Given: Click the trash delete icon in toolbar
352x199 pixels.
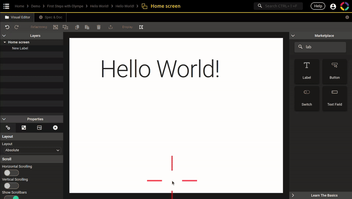Looking at the screenshot, I should pyautogui.click(x=99, y=27).
